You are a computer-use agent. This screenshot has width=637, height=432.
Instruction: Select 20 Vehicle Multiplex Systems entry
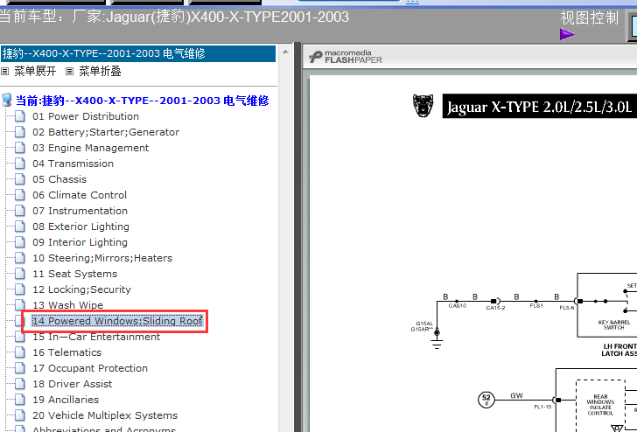tap(105, 415)
